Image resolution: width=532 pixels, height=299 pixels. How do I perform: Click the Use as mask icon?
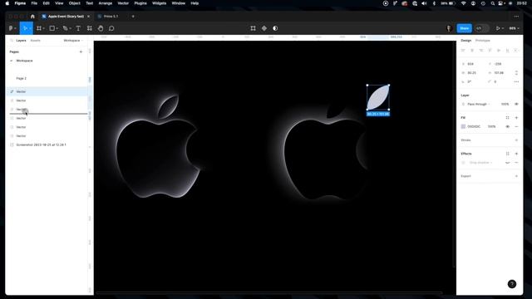(275, 28)
